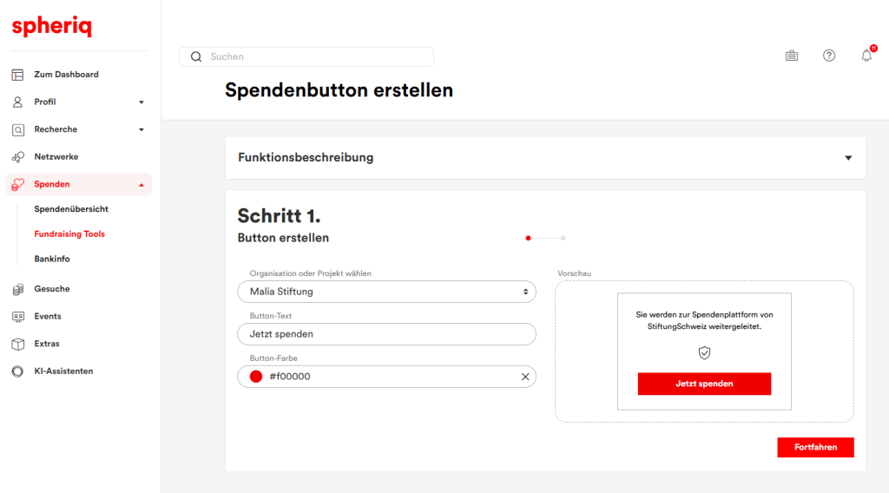Image resolution: width=889 pixels, height=493 pixels.
Task: Open Bankinfo menu item
Action: tap(52, 259)
